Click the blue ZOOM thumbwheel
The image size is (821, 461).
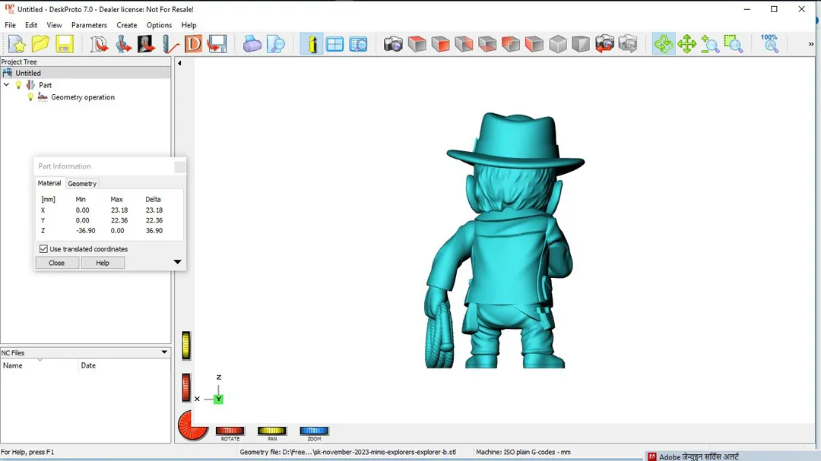[314, 431]
